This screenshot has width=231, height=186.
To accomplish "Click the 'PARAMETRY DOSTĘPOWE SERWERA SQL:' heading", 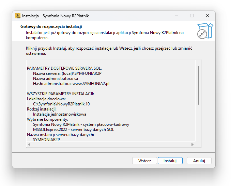I will (x=64, y=68).
